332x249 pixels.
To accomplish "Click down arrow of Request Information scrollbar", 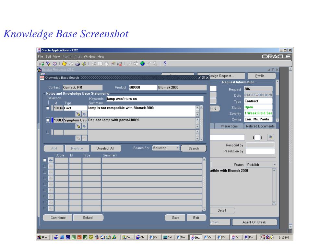I will coord(278,120).
